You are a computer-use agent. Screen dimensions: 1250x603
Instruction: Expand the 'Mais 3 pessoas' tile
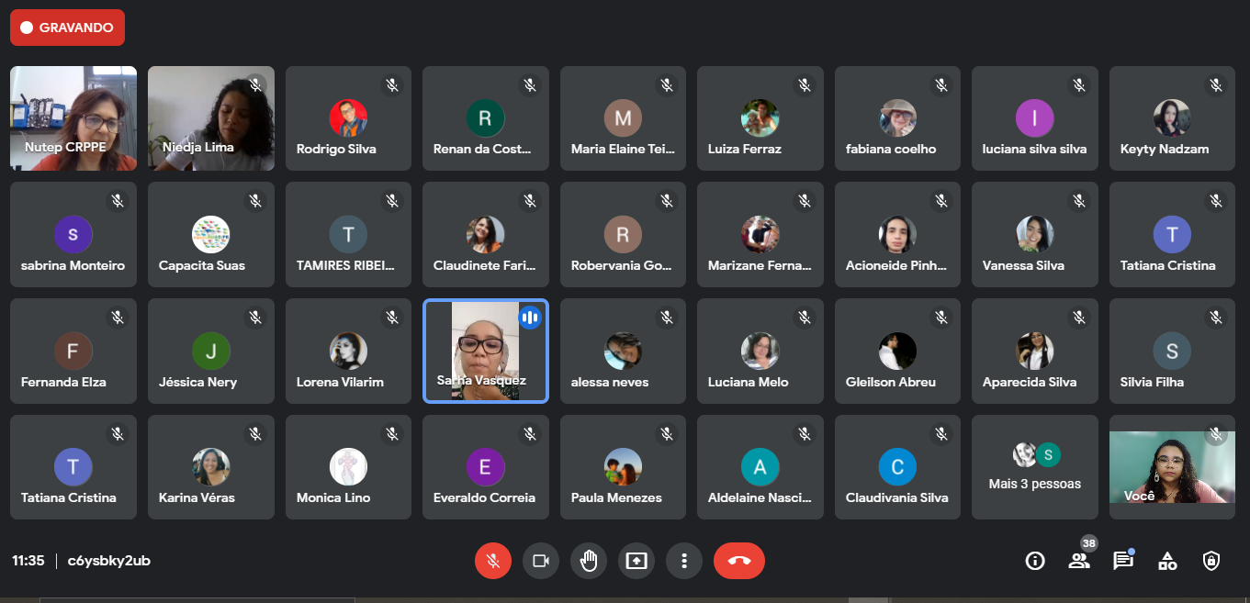point(1034,467)
